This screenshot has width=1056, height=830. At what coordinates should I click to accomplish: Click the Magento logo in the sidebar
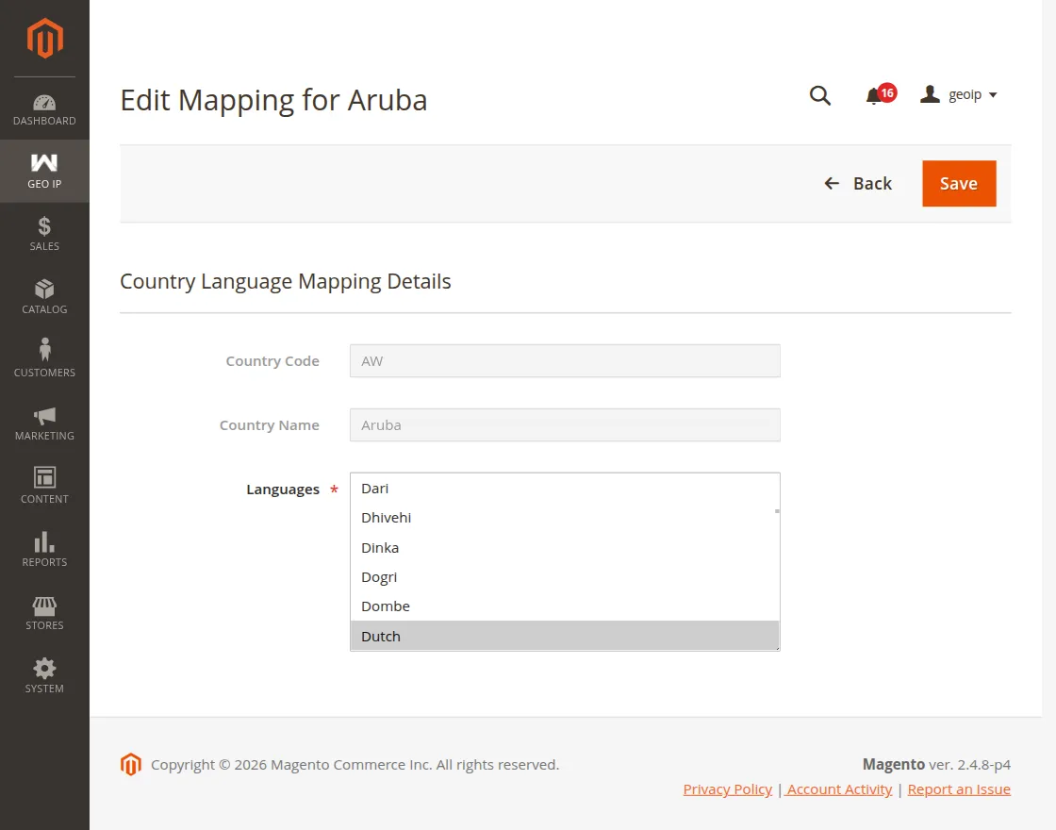pyautogui.click(x=44, y=39)
